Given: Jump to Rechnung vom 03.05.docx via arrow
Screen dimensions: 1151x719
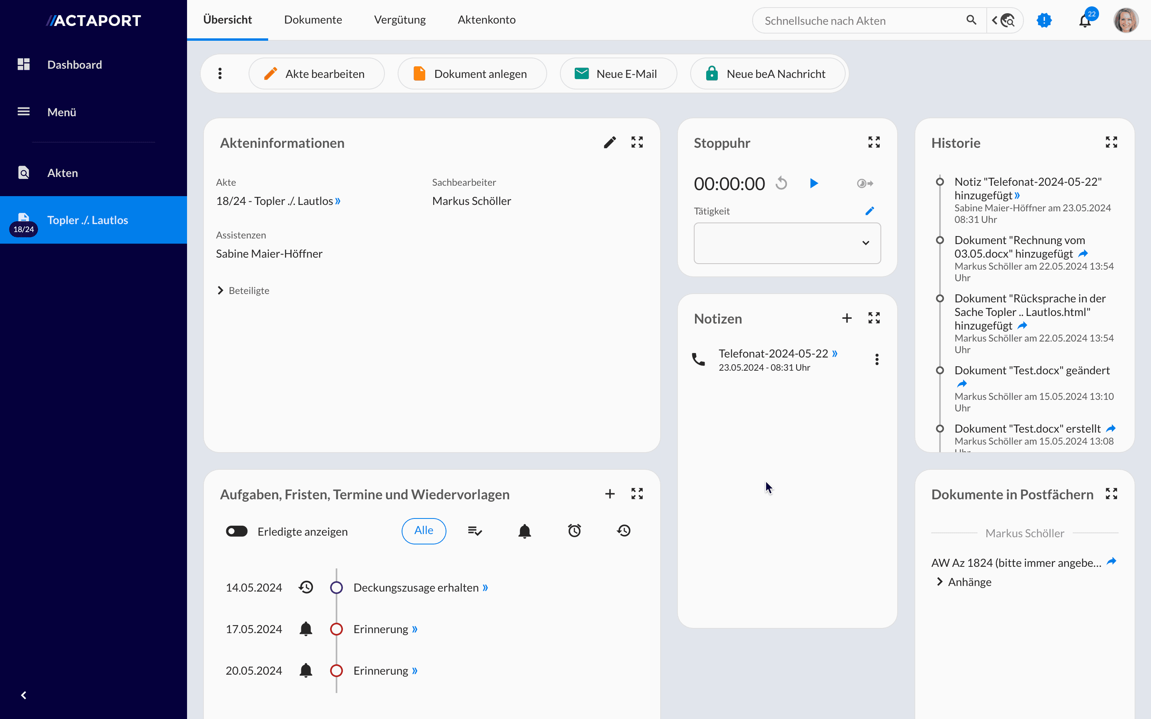Looking at the screenshot, I should (1083, 254).
